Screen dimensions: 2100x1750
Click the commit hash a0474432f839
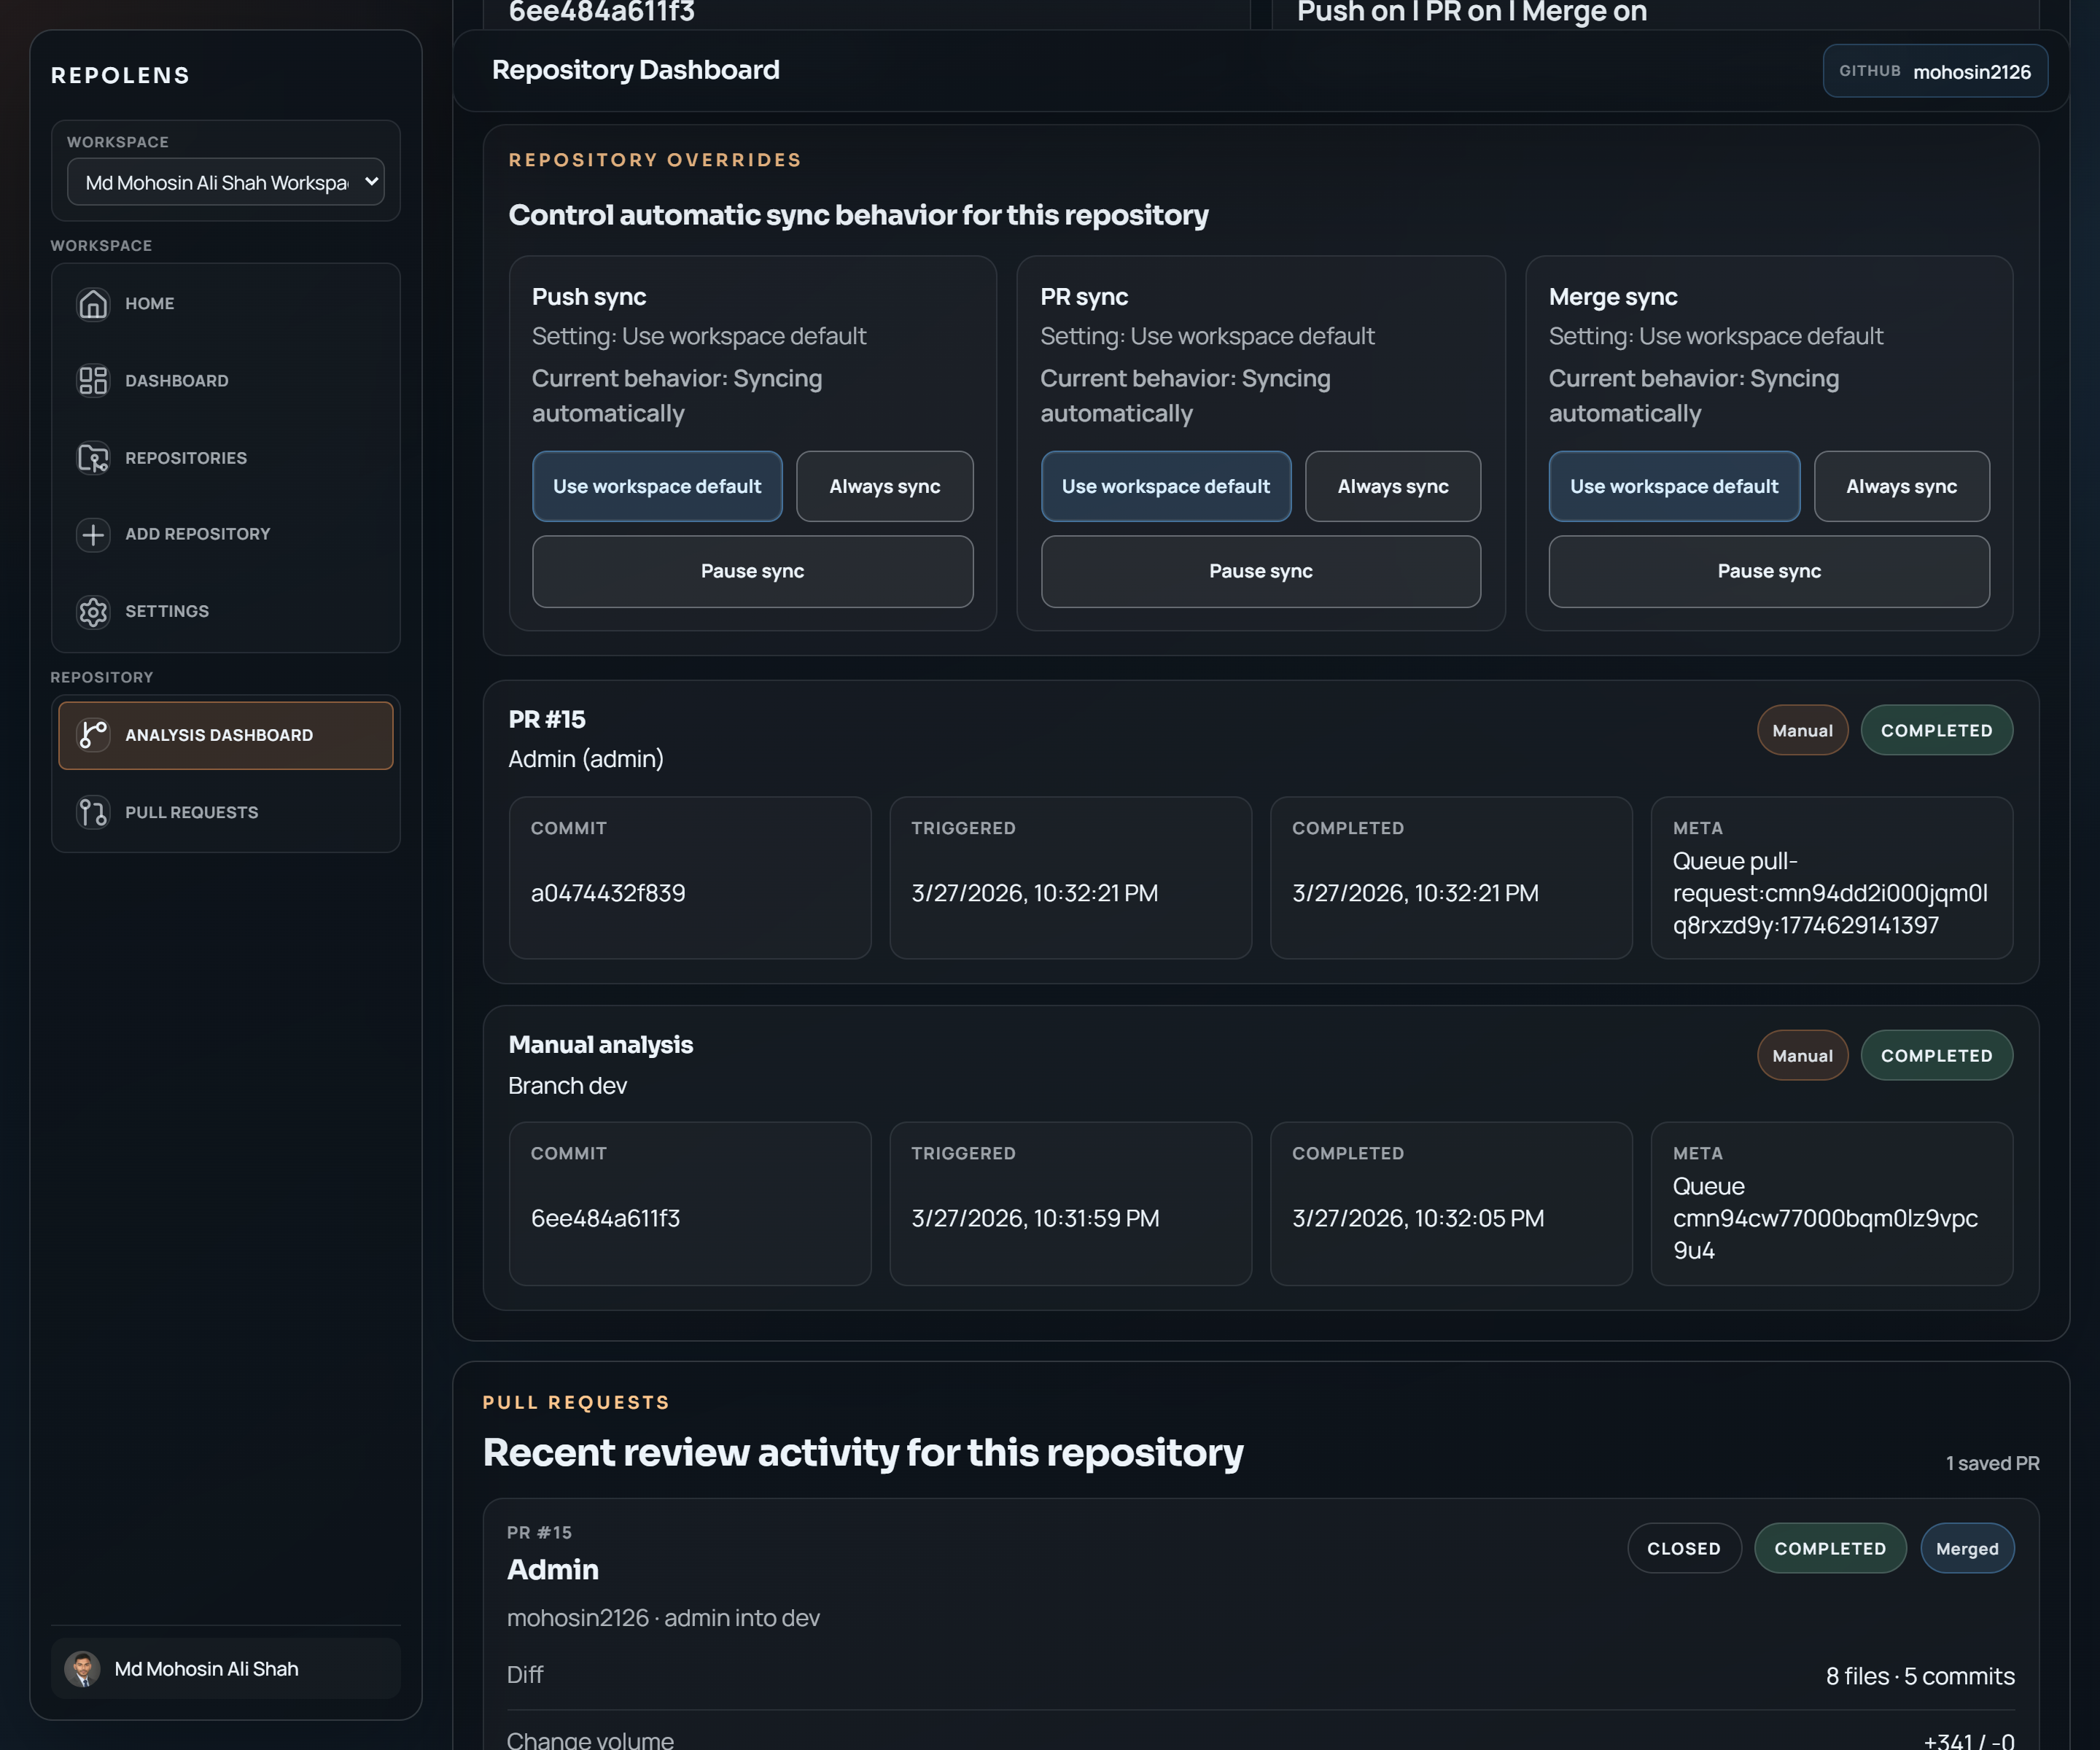tap(608, 893)
